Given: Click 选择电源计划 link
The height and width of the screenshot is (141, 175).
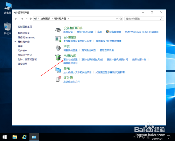Looking at the screenshot, I should (139, 59).
